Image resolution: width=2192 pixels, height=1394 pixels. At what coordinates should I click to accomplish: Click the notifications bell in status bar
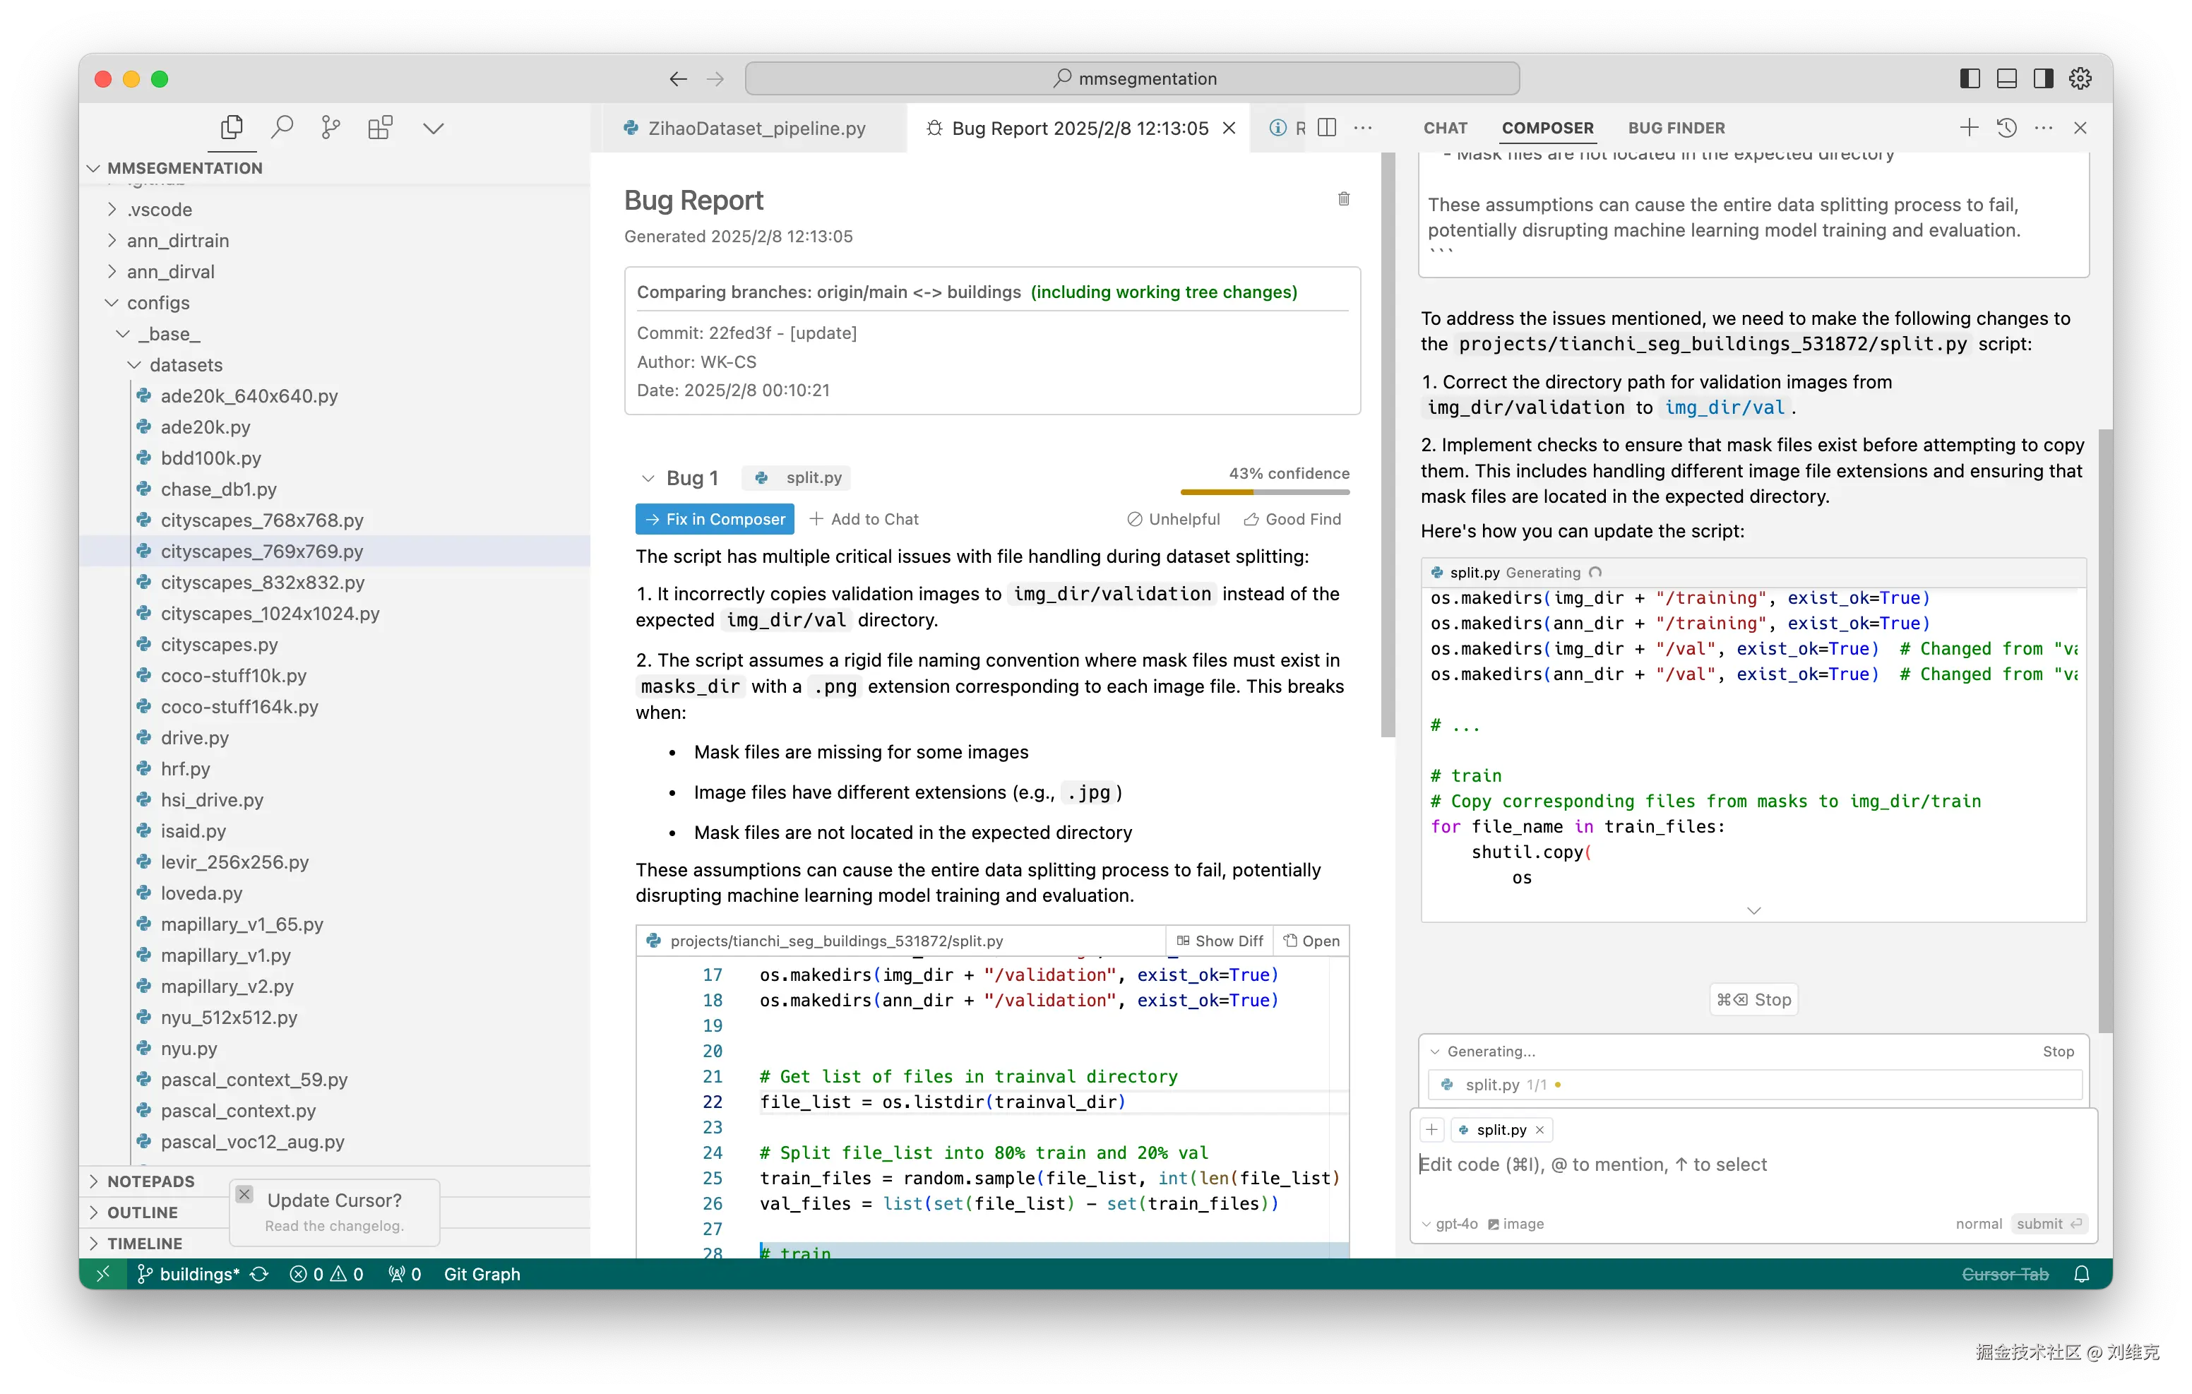tap(2081, 1274)
